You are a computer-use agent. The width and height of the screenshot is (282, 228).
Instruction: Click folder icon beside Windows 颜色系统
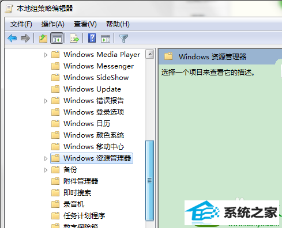click(55, 135)
